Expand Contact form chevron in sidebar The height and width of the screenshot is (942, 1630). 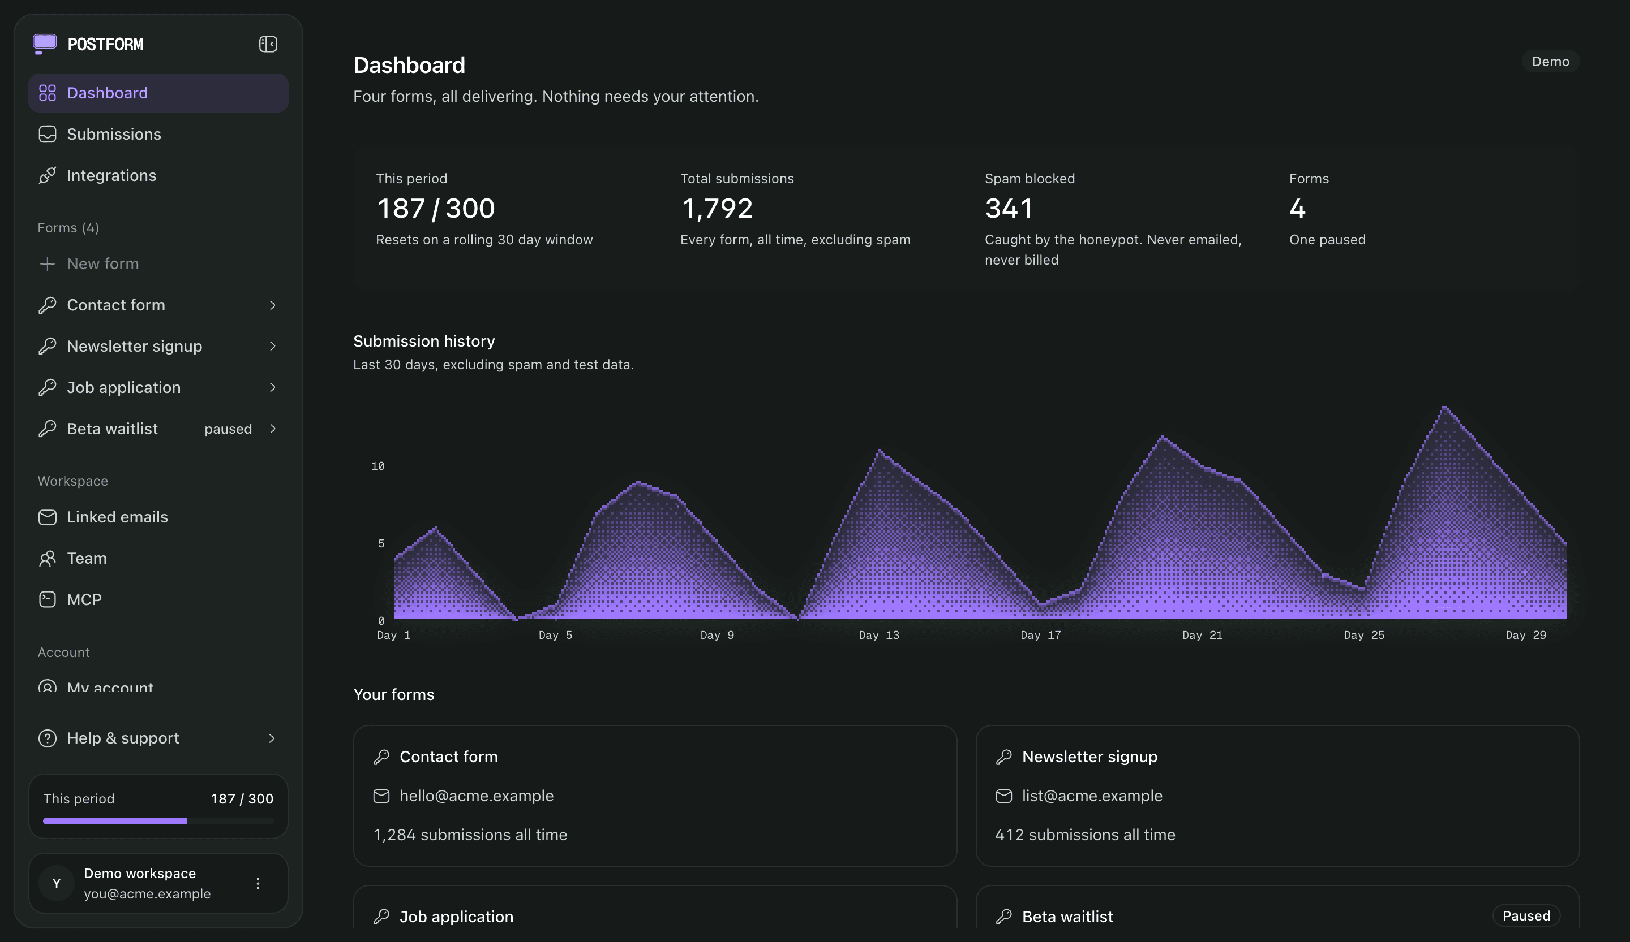point(272,305)
